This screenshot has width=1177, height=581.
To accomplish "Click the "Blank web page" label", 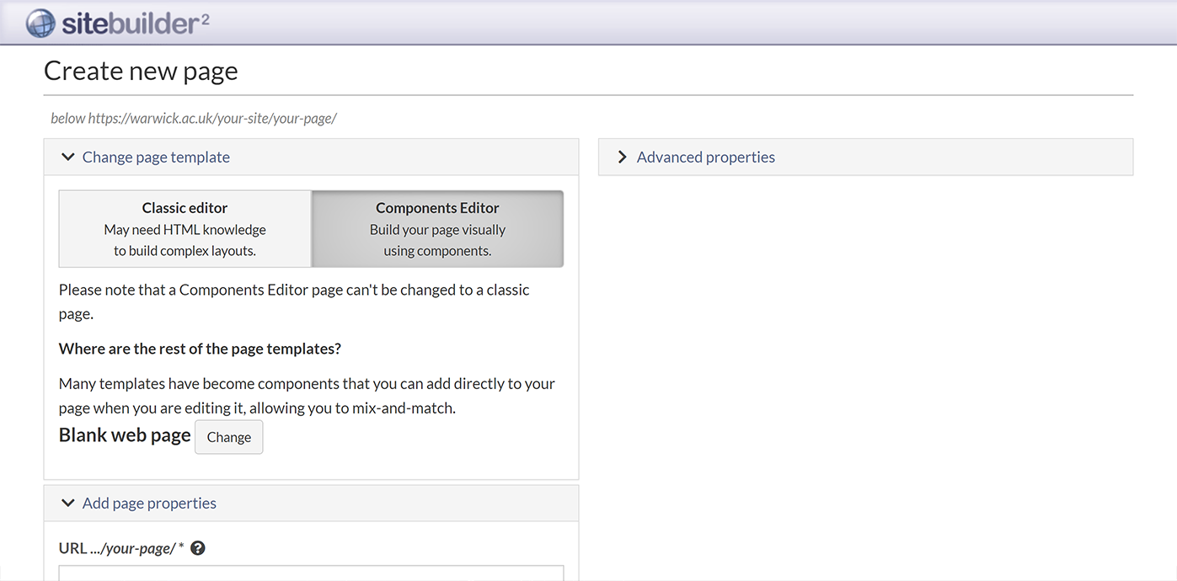I will click(124, 435).
